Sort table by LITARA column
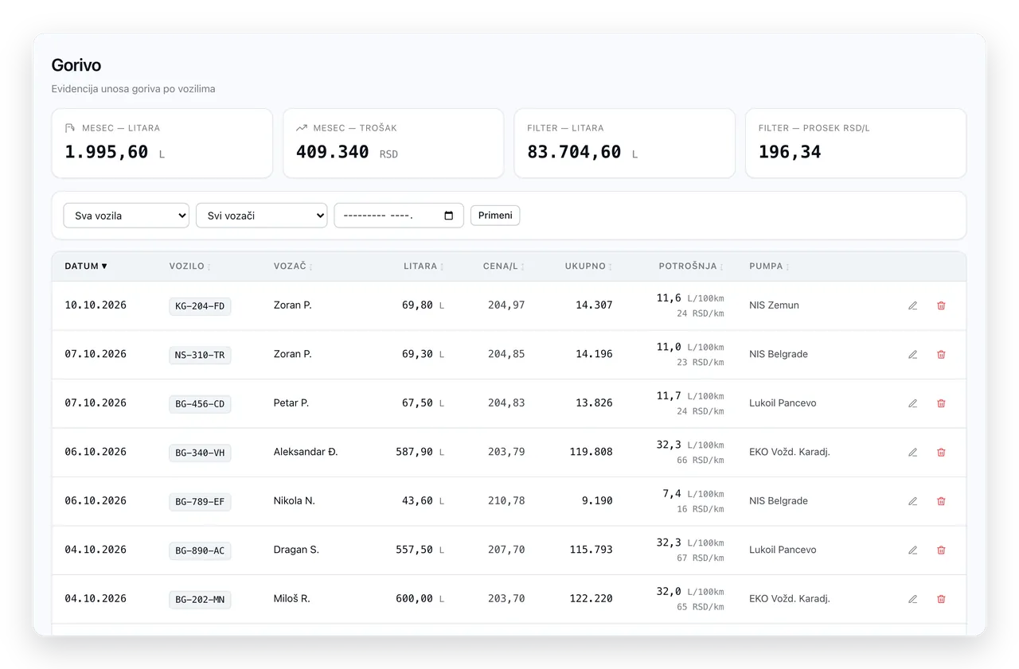The width and height of the screenshot is (1019, 669). (424, 266)
